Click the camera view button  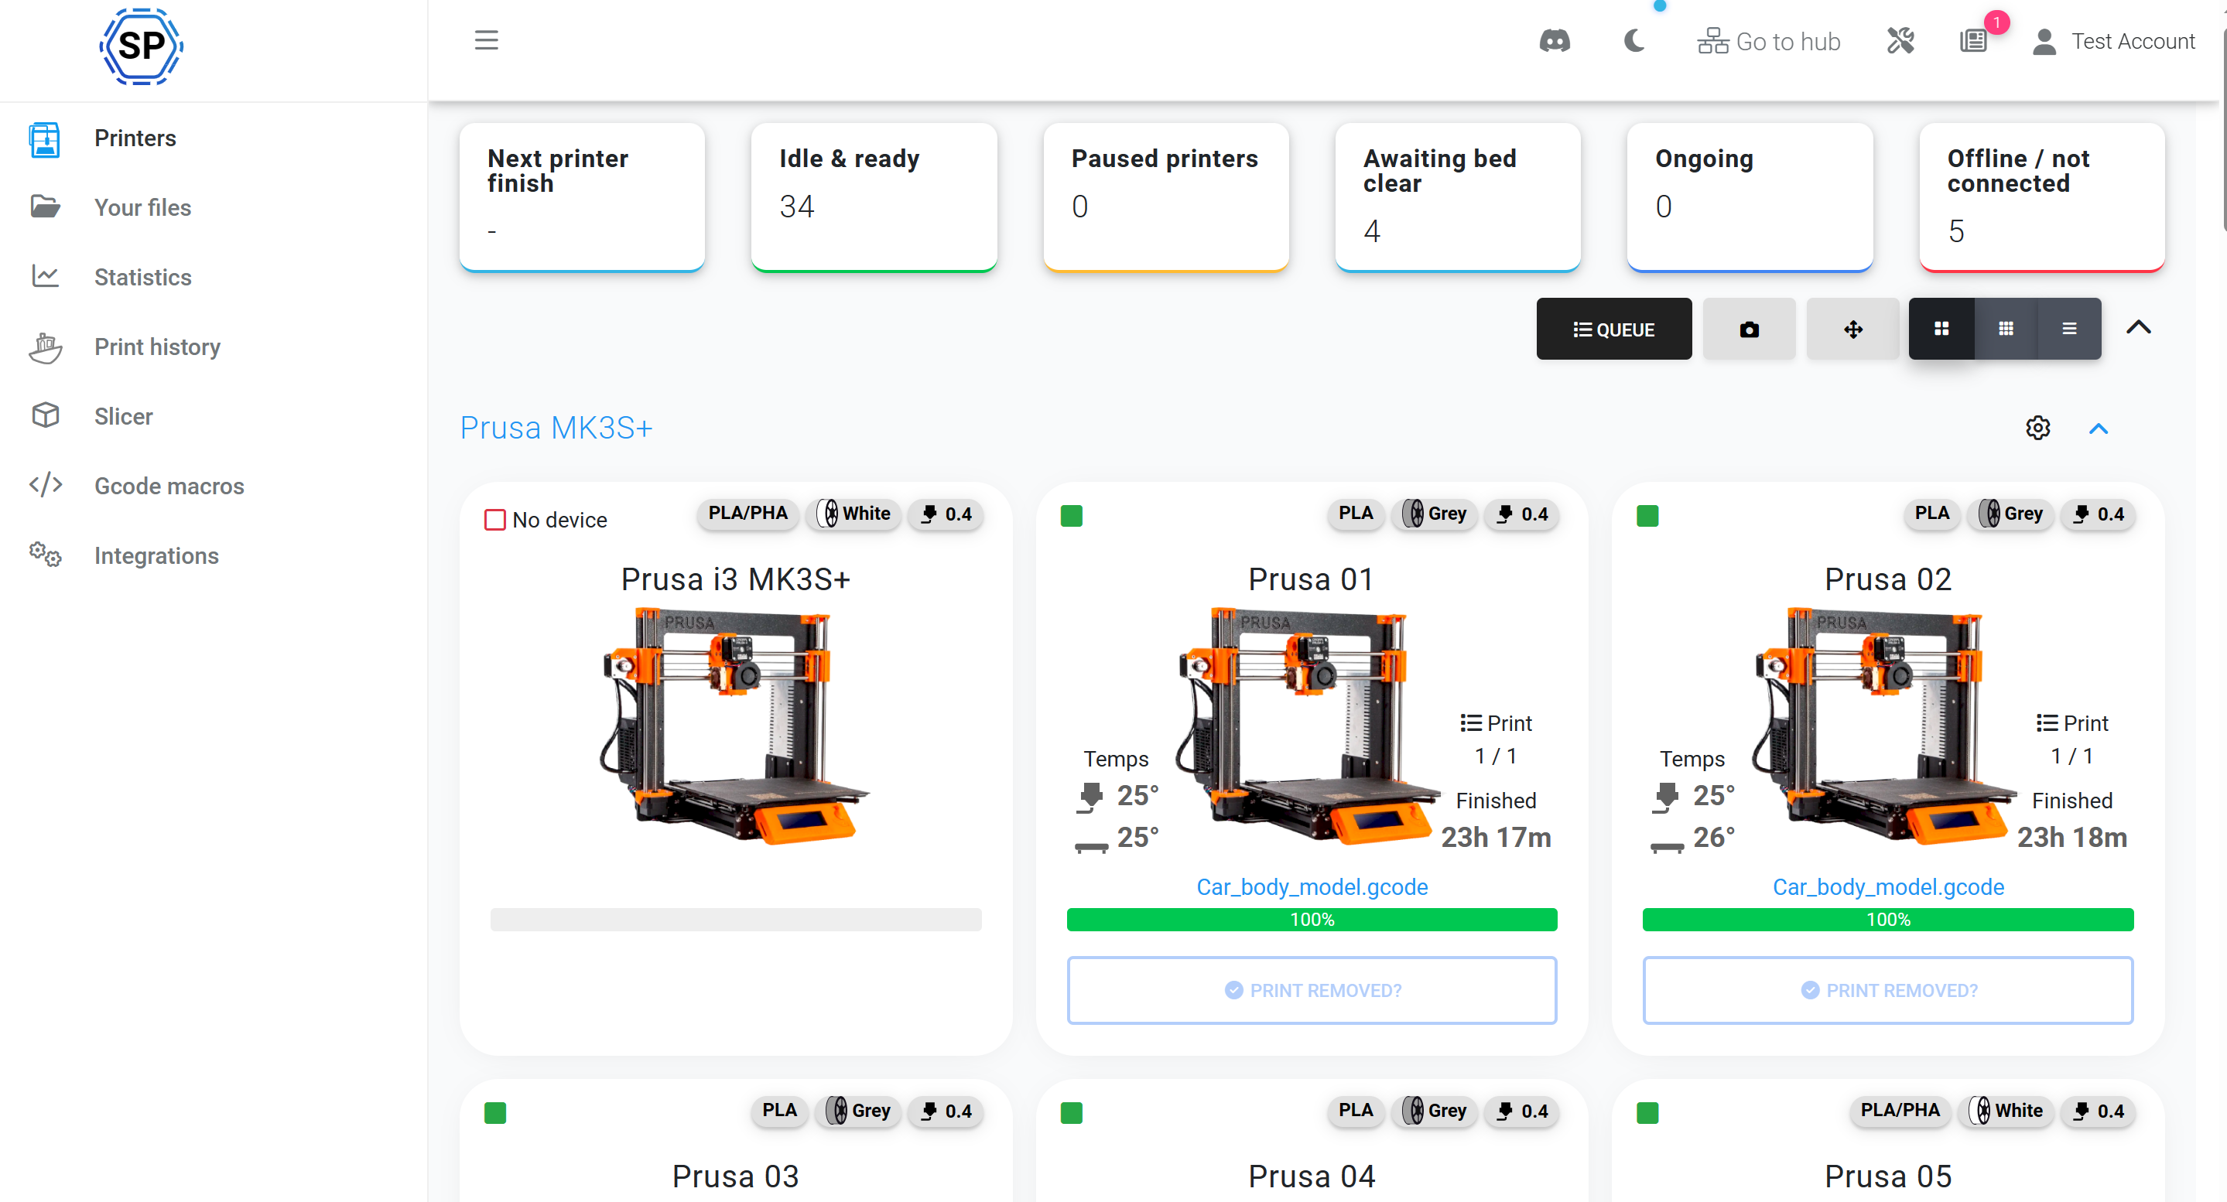tap(1748, 330)
